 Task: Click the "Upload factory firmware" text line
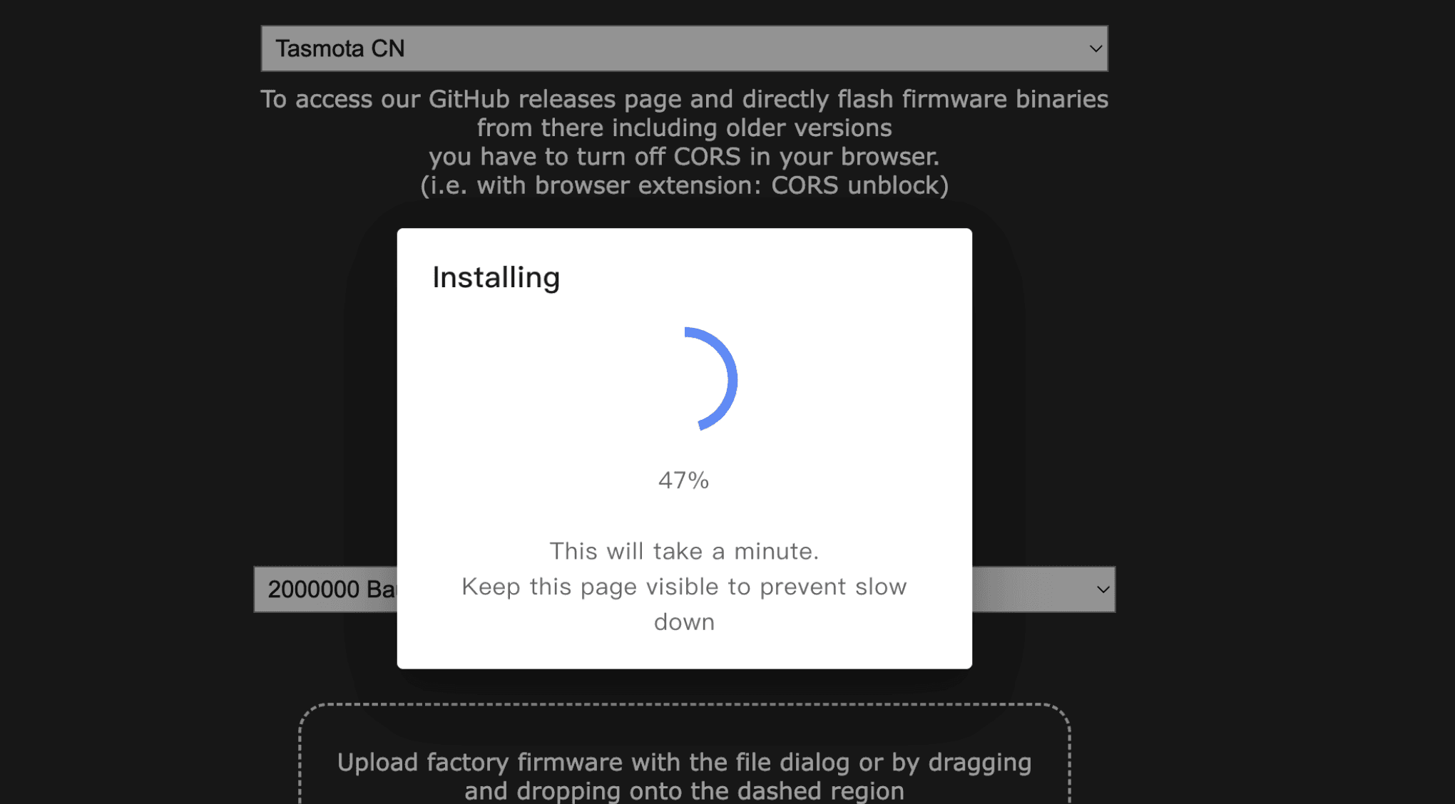(x=683, y=763)
